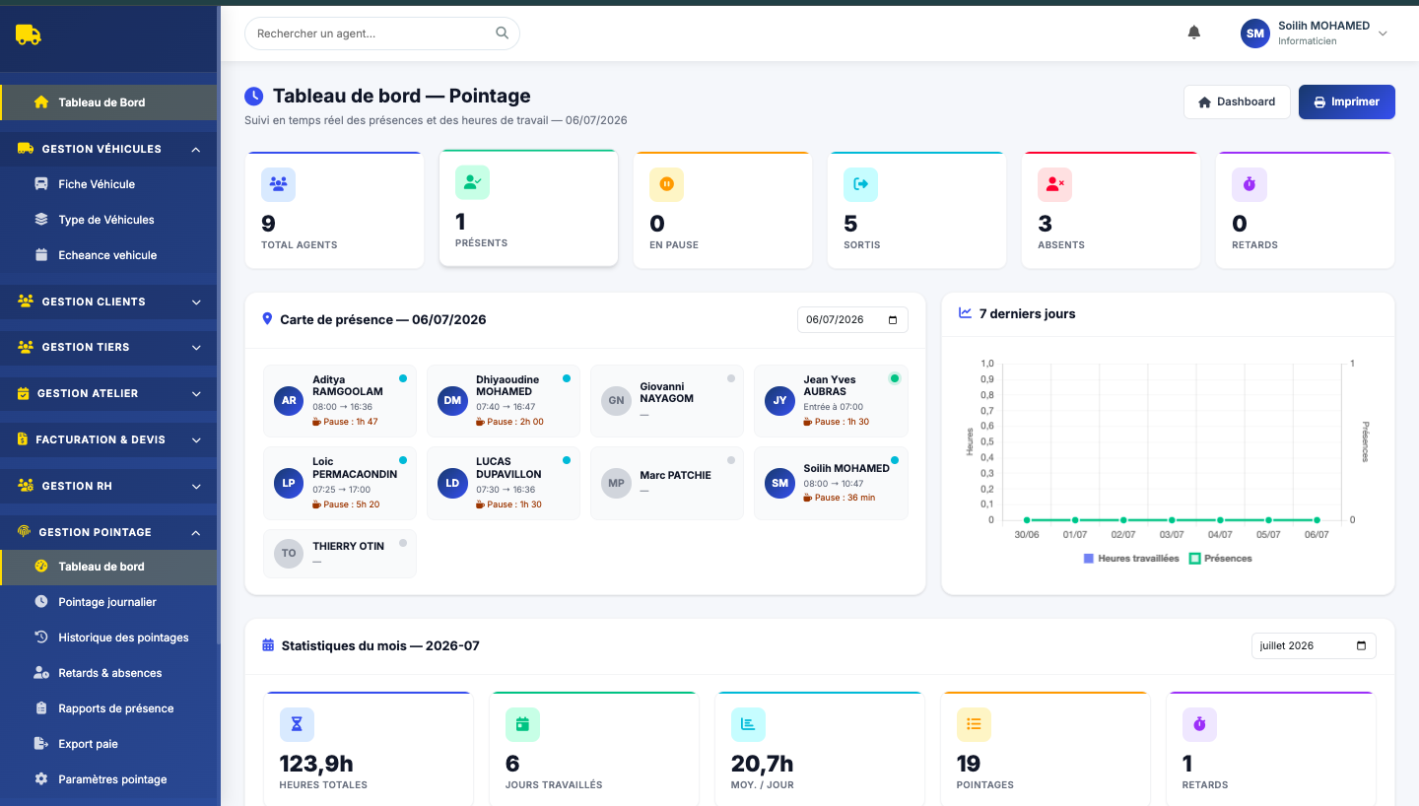This screenshot has width=1419, height=806.
Task: Expand the Gestion Atelier section
Action: coord(108,393)
